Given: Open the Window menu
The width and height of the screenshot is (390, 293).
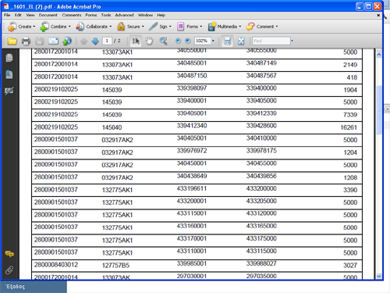Looking at the screenshot, I should [x=145, y=15].
